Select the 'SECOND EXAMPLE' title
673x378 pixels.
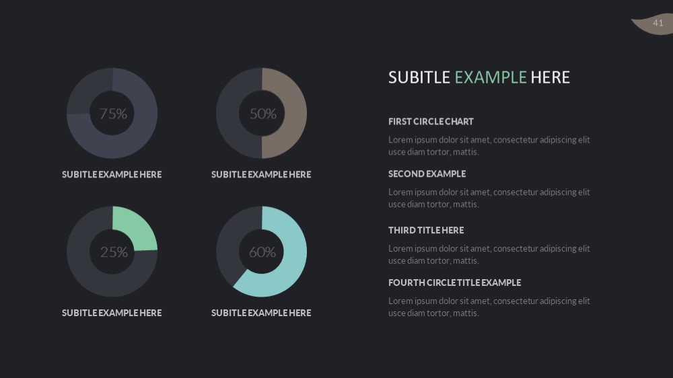pos(427,174)
